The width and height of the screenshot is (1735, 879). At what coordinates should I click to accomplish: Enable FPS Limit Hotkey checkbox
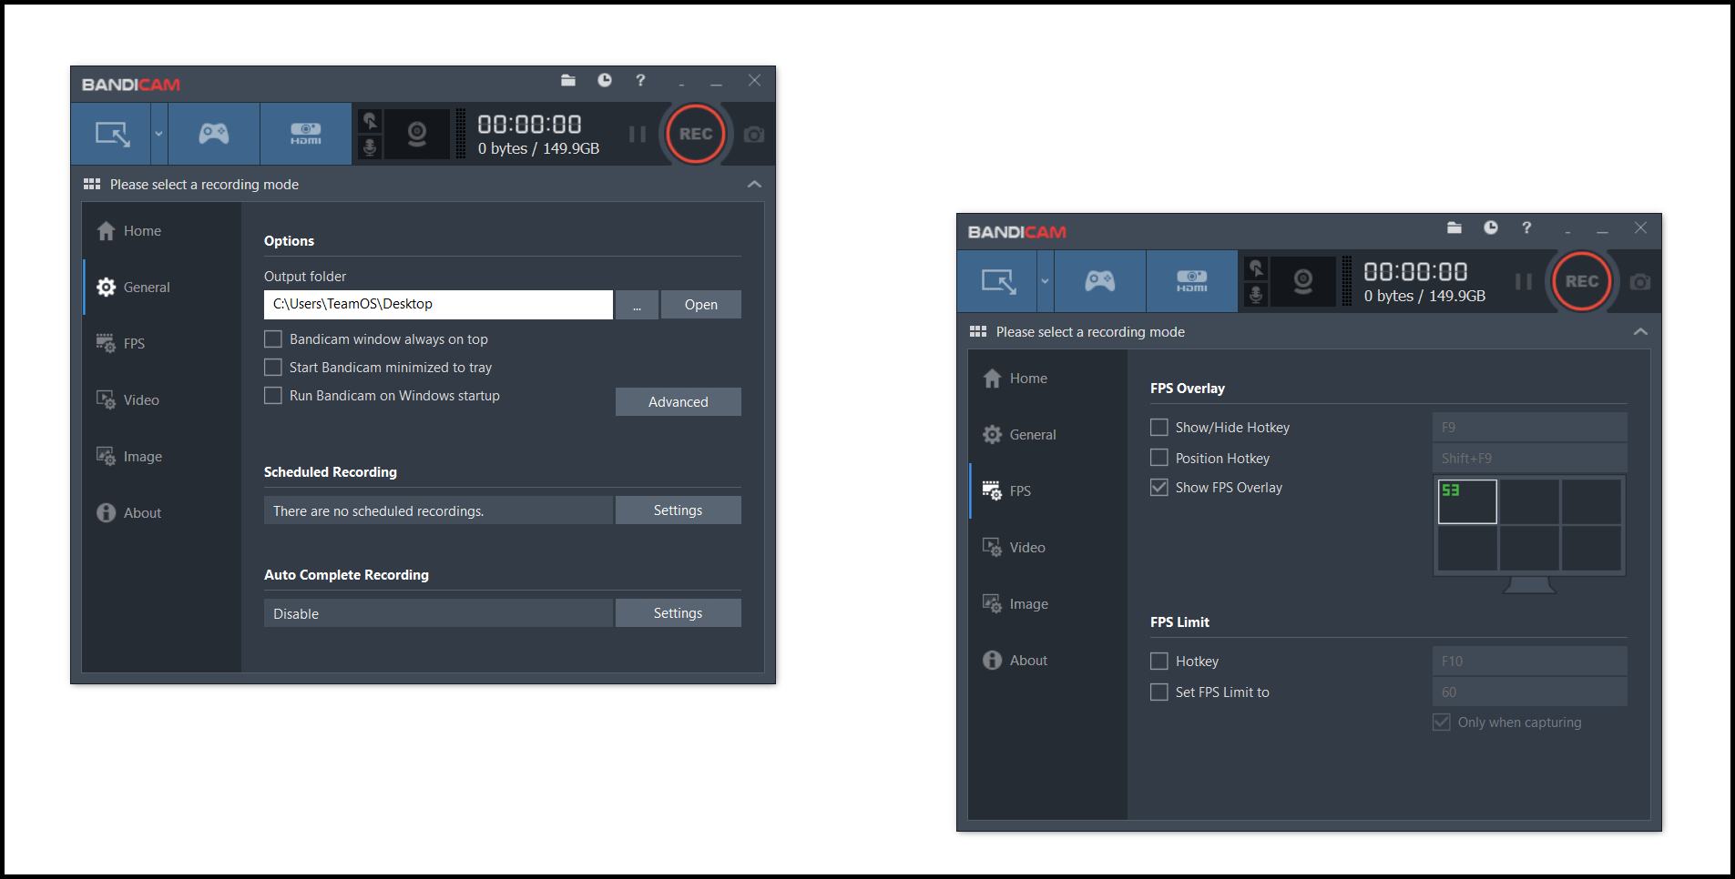[x=1159, y=662]
